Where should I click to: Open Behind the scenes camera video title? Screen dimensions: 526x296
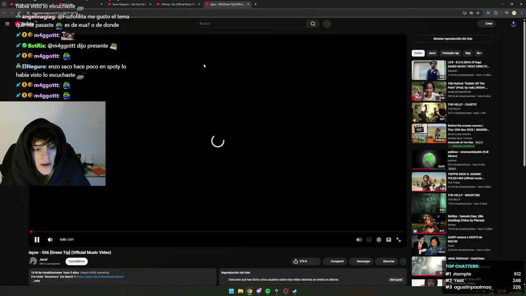tap(468, 127)
